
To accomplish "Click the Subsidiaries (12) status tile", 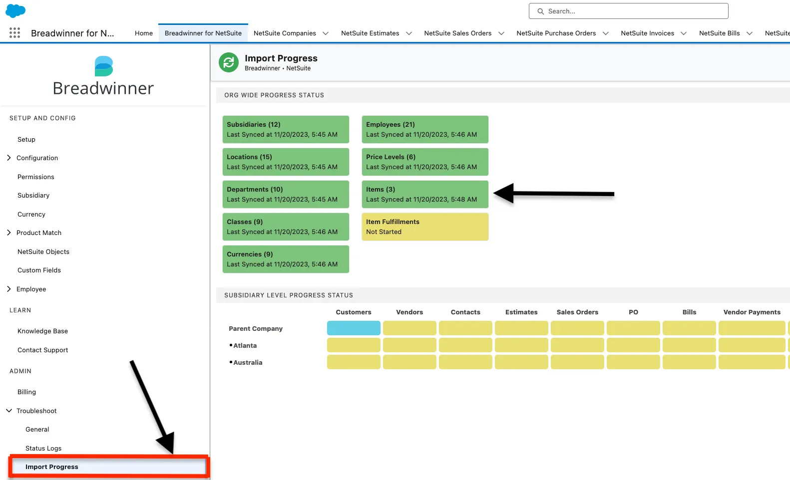I will (286, 129).
